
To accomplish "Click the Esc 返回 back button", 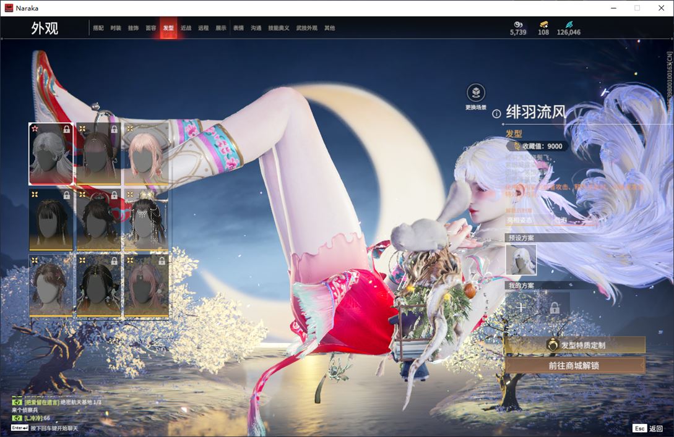I will tap(647, 428).
